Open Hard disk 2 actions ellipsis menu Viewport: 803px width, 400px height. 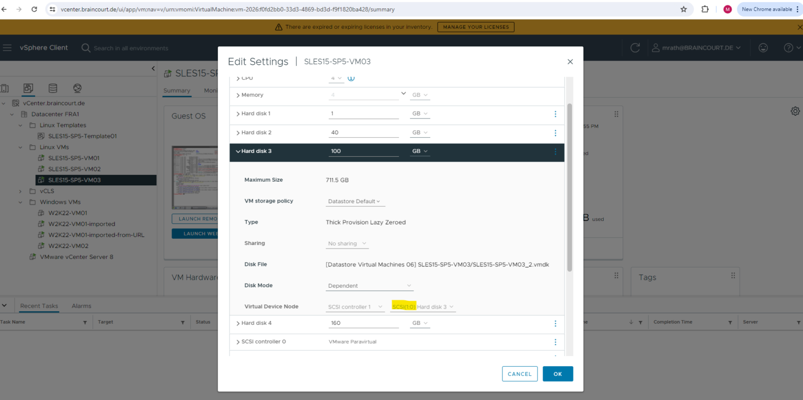(x=555, y=133)
